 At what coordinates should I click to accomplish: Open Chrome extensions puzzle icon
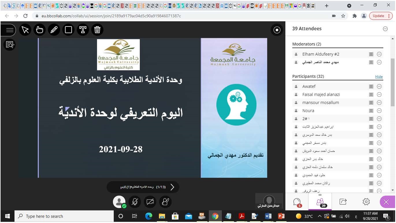click(x=355, y=16)
